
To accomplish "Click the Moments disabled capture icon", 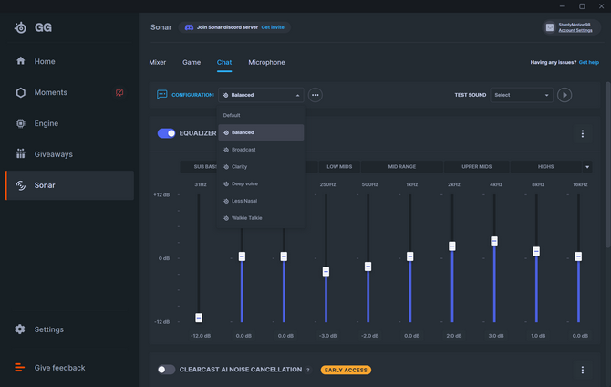I will click(x=119, y=92).
